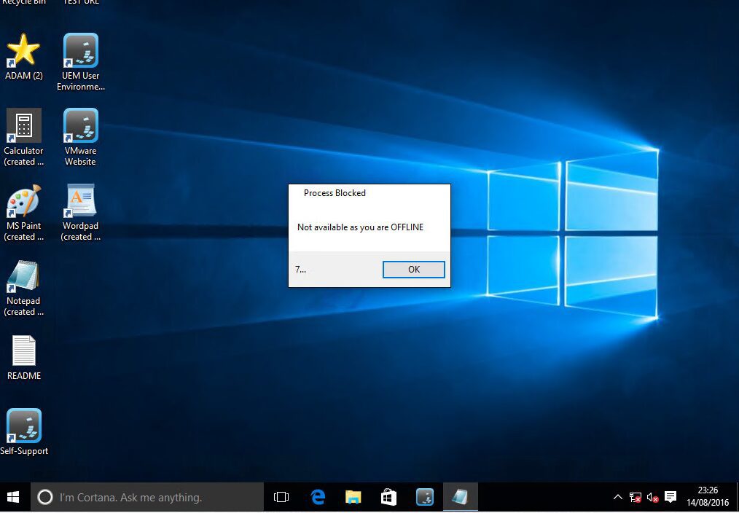Screen dimensions: 739x513
Task: Click the Cortana circle icon
Action: click(x=44, y=497)
